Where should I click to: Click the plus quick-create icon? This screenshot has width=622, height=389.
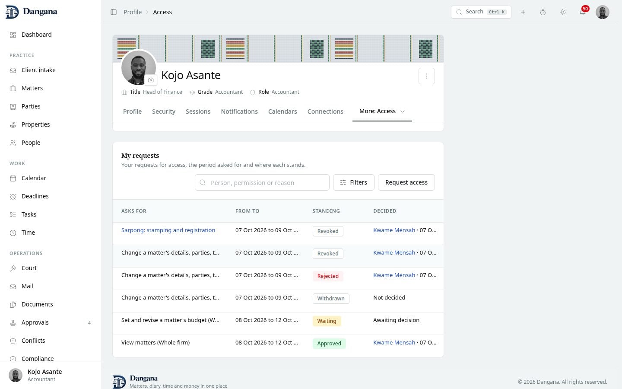click(523, 12)
